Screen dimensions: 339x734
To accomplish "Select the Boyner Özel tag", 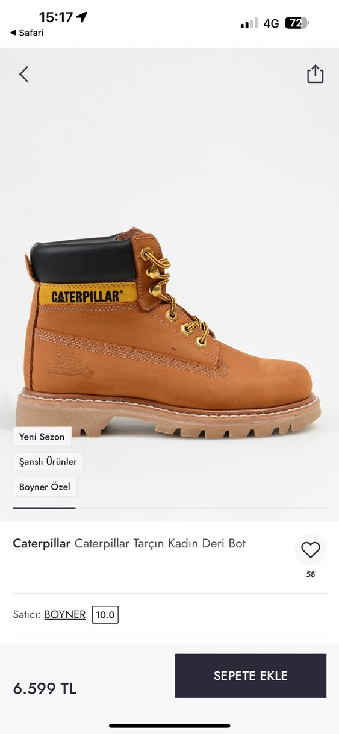I will 45,487.
